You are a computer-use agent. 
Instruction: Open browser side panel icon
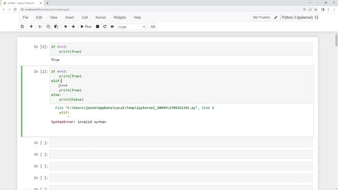tap(323, 9)
